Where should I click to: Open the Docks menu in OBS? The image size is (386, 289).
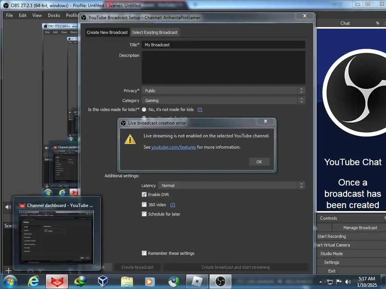pos(54,15)
